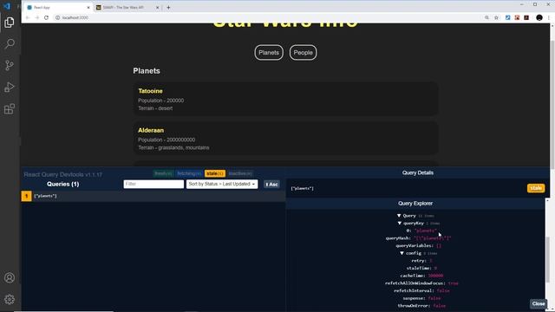
Task: Switch to the SWAPI Star Wars API tab
Action: (x=127, y=8)
